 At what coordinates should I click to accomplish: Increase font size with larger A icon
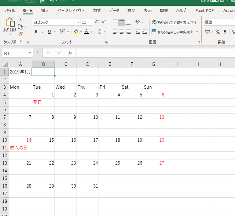click(97, 22)
